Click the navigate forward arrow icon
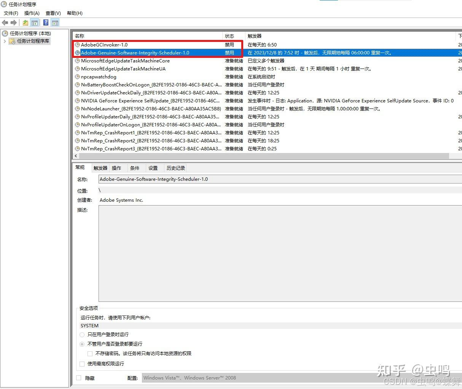This screenshot has width=462, height=389. pos(14,22)
